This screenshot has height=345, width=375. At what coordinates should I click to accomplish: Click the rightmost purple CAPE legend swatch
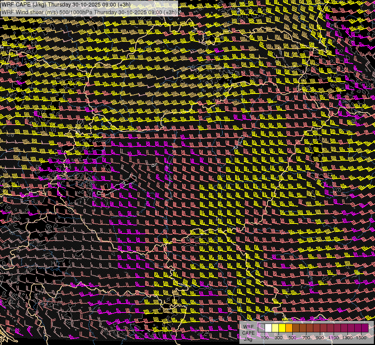pyautogui.click(x=365, y=328)
